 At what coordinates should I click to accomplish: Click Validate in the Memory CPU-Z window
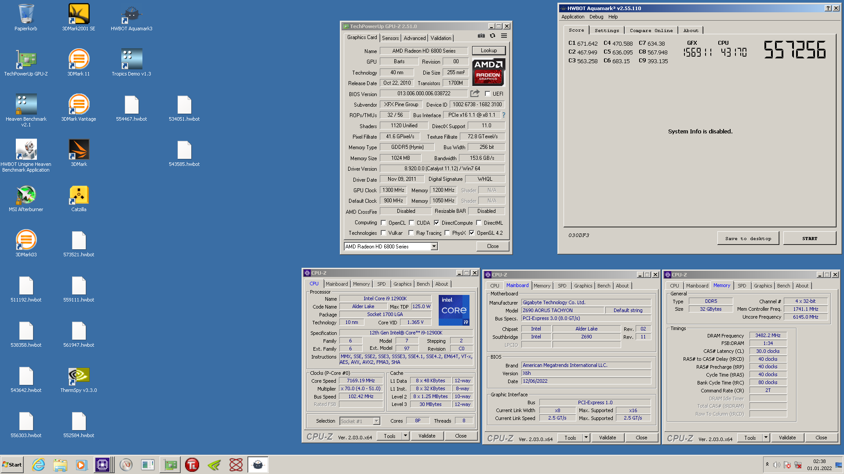tap(787, 438)
